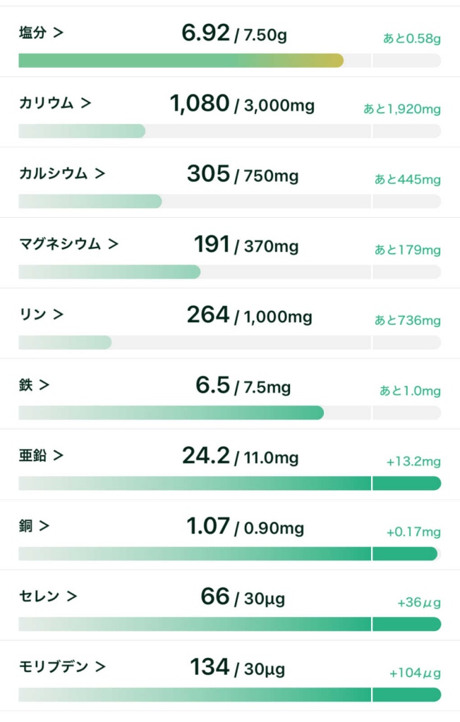Open the モリブデン nutrient label
This screenshot has height=722, width=460.
coord(53,667)
